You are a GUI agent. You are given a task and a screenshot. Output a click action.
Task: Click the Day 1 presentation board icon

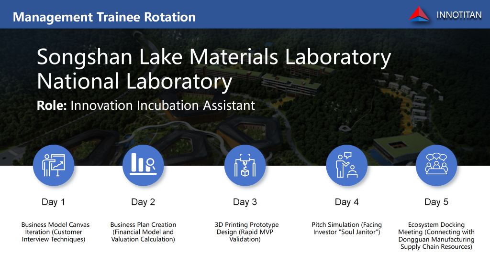click(x=54, y=165)
